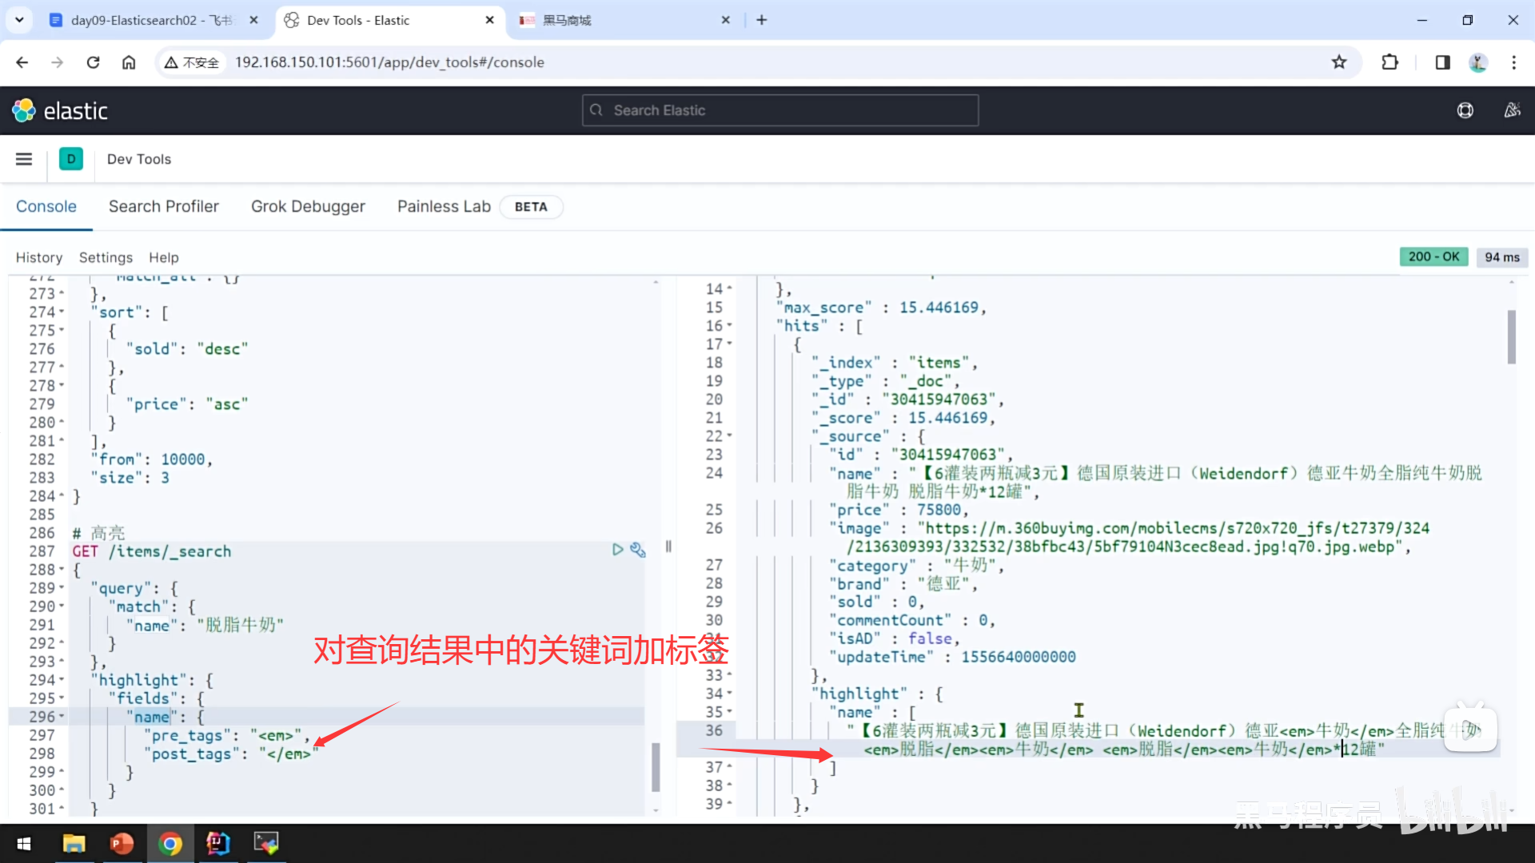The width and height of the screenshot is (1535, 863).
Task: Open the Grok Debugger tab
Action: pyautogui.click(x=308, y=206)
